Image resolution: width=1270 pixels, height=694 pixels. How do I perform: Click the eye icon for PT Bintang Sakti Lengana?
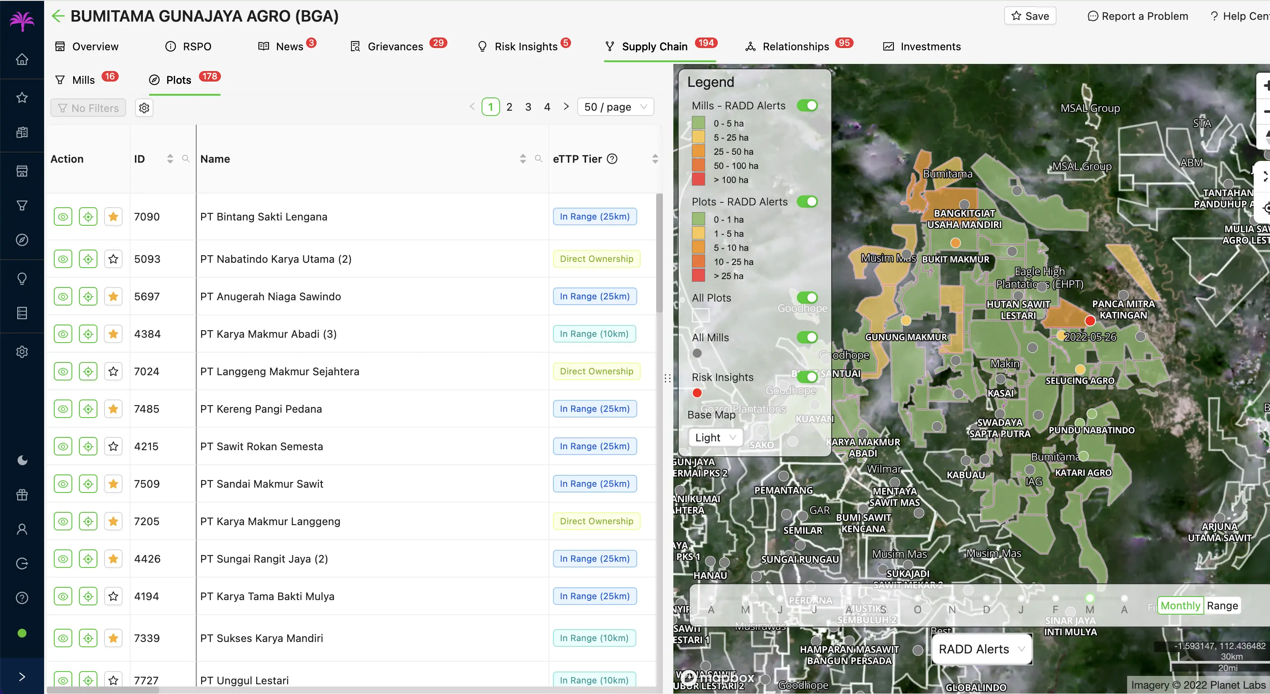[63, 217]
